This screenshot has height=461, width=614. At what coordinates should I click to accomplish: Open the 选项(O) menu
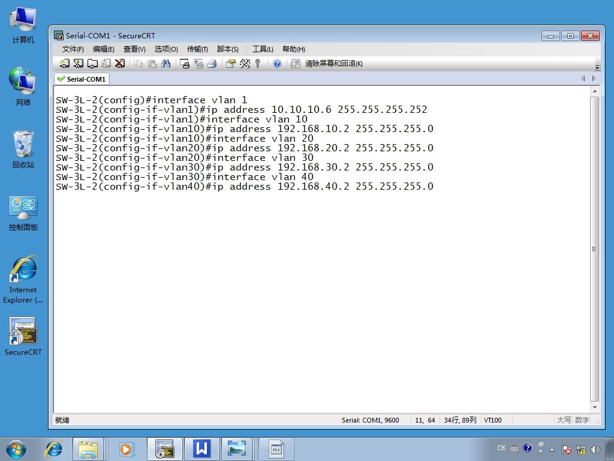coord(166,49)
